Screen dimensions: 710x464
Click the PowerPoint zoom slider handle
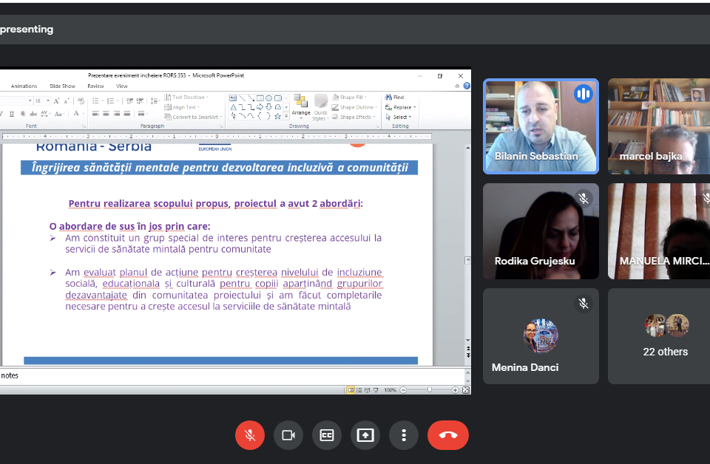coord(429,390)
